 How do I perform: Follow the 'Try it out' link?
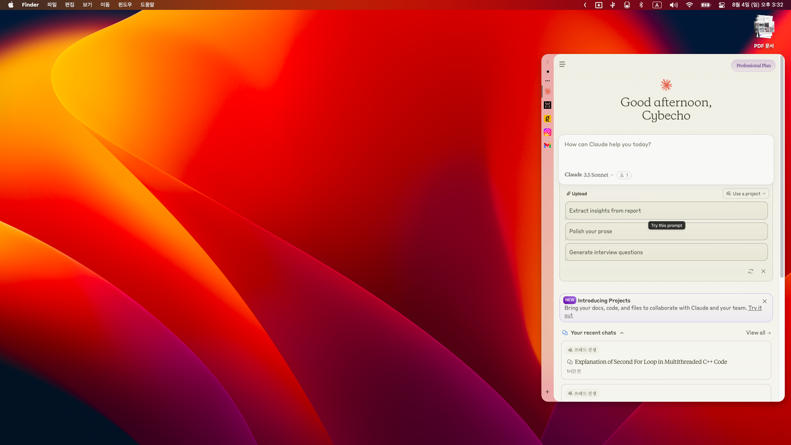755,308
